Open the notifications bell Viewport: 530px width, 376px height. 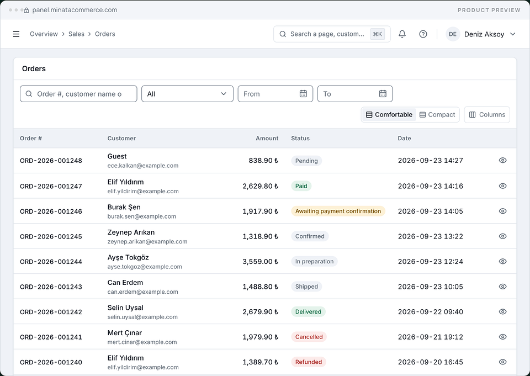point(402,34)
